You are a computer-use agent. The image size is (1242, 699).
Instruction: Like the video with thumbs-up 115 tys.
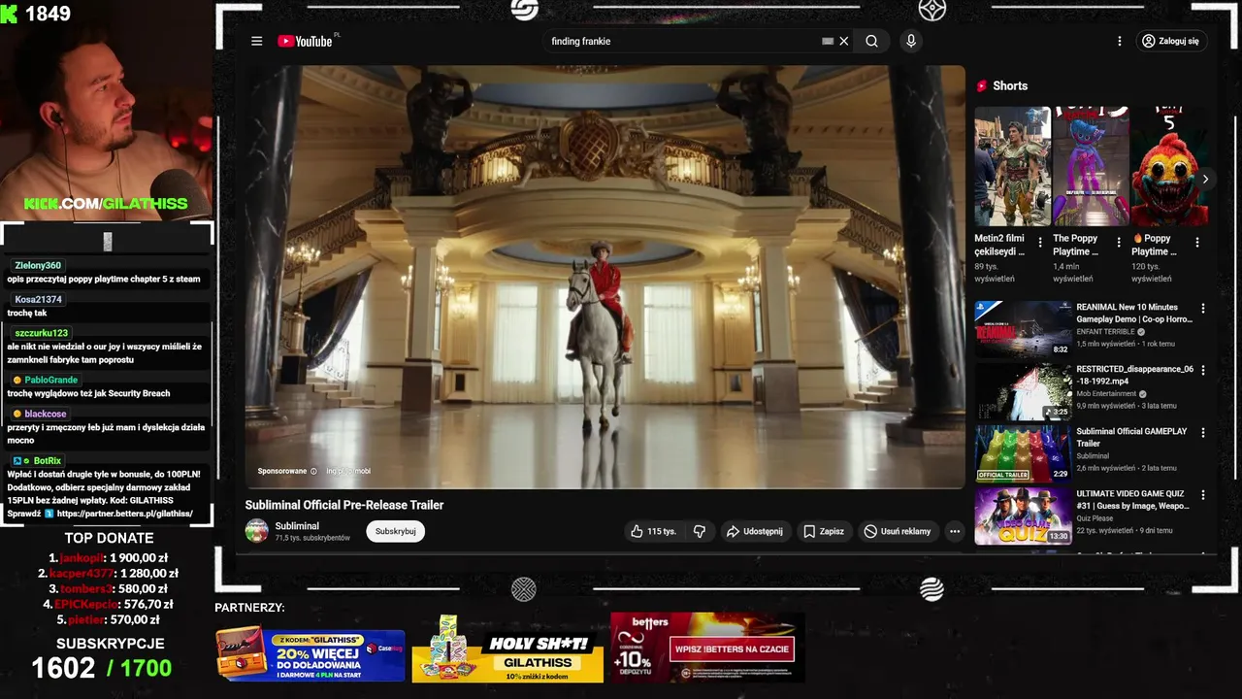[x=653, y=531]
